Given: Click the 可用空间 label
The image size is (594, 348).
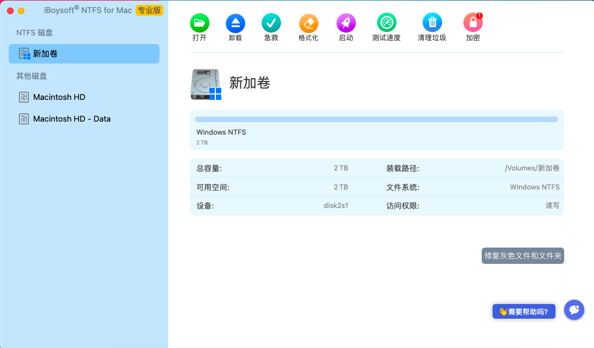Looking at the screenshot, I should coord(213,187).
